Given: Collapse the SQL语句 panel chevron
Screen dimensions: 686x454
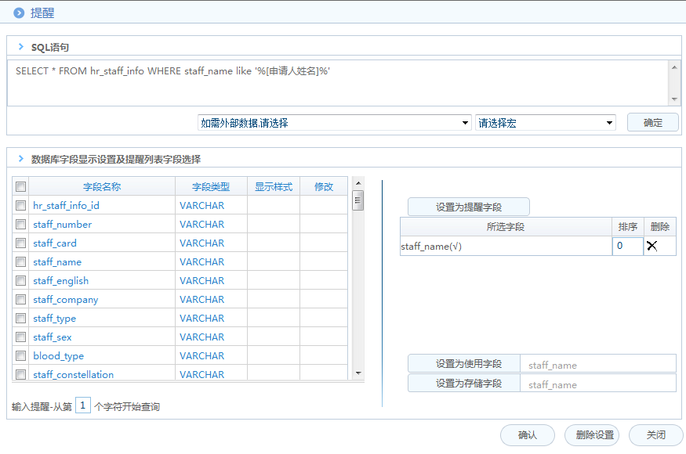Looking at the screenshot, I should tap(20, 47).
